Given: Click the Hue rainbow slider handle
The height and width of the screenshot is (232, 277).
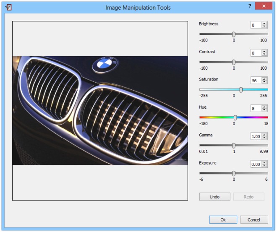Looking at the screenshot, I should 235,117.
